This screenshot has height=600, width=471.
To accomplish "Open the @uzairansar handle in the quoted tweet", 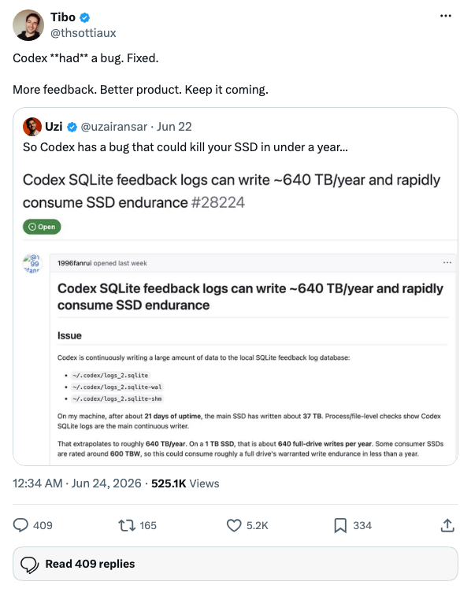I will [114, 127].
